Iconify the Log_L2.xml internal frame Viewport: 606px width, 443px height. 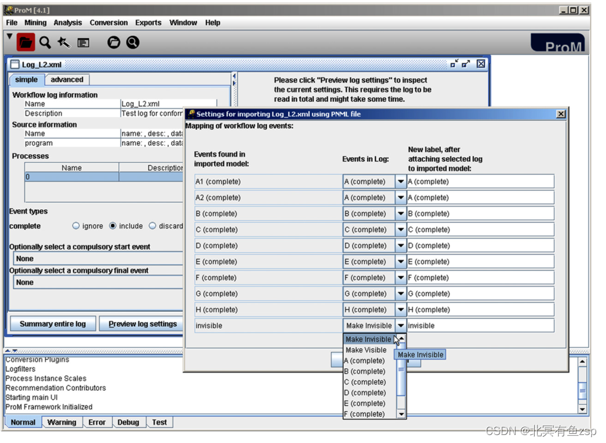[x=454, y=64]
